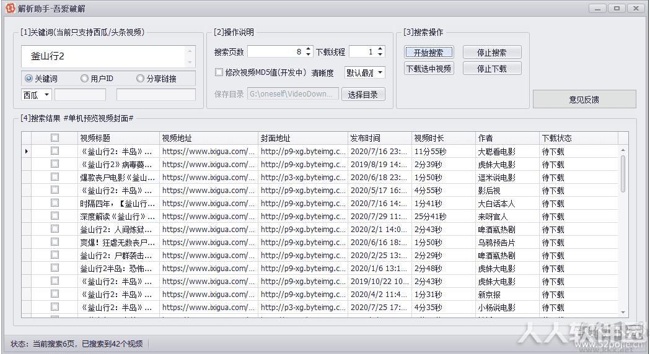Screen dimensions: 650x354
Task: Check the row by author 大聪看电影
Action: tap(55, 151)
